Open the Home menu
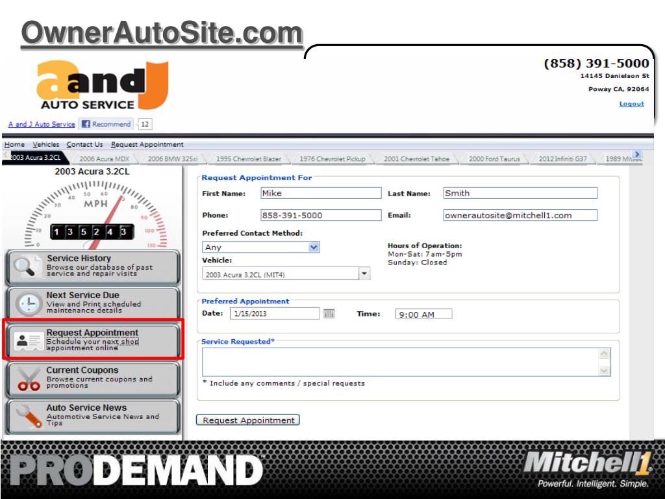This screenshot has height=499, width=665. pos(14,144)
